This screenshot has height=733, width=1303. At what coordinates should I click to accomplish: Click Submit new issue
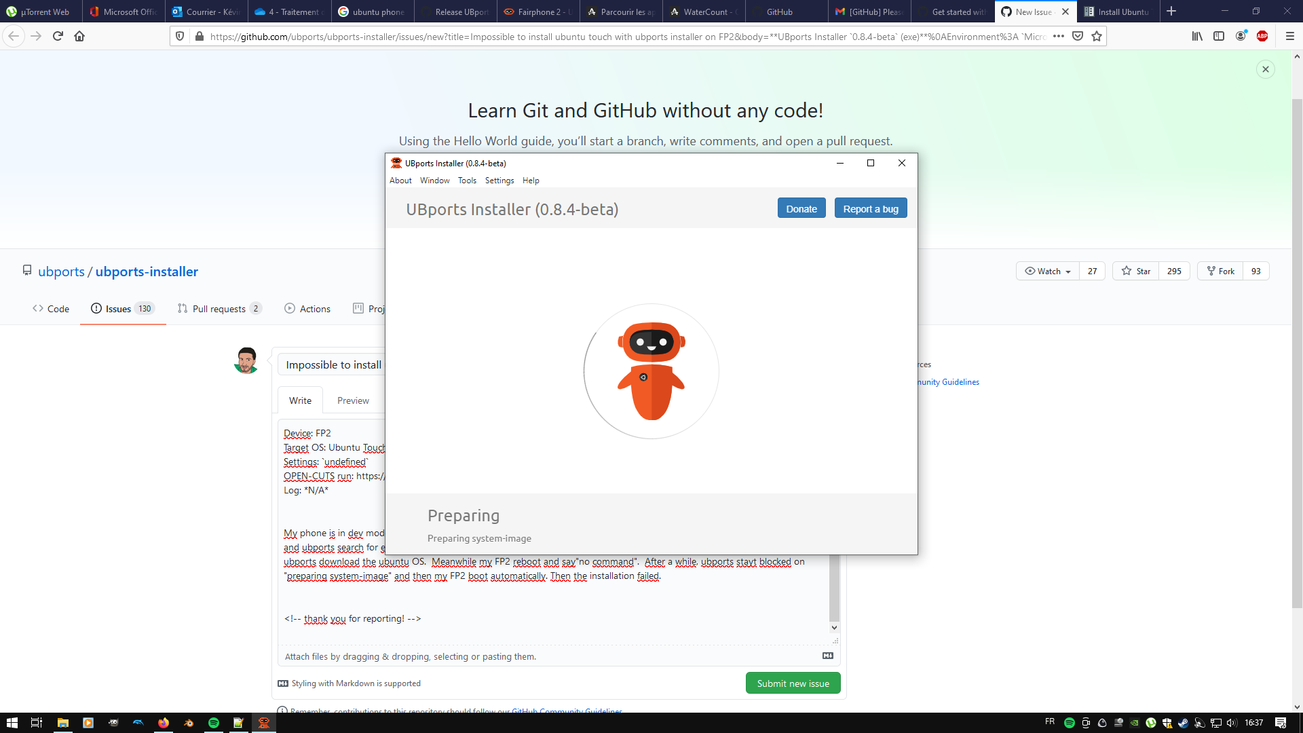(793, 683)
